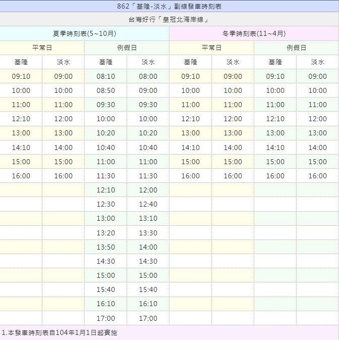Click the 13:10 time cell

tap(148, 219)
